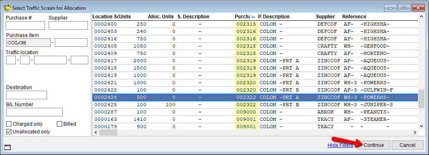Select row with location 0002417
This screenshot has width=429, height=155.
pyautogui.click(x=255, y=61)
